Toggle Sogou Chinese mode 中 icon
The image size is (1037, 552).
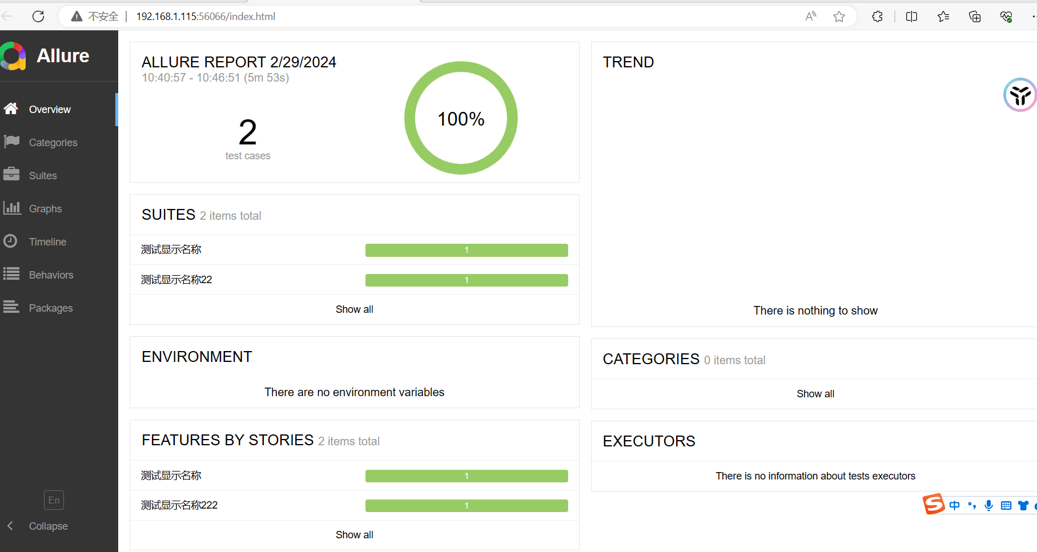pos(954,505)
